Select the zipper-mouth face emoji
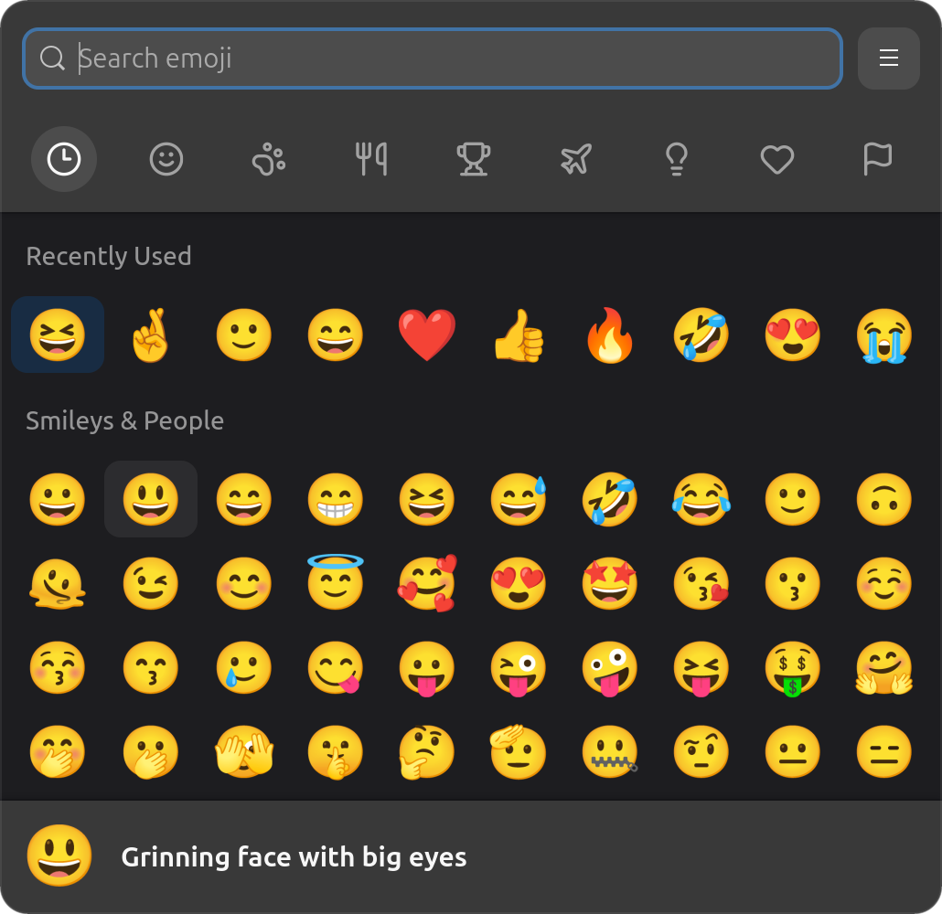 click(610, 751)
